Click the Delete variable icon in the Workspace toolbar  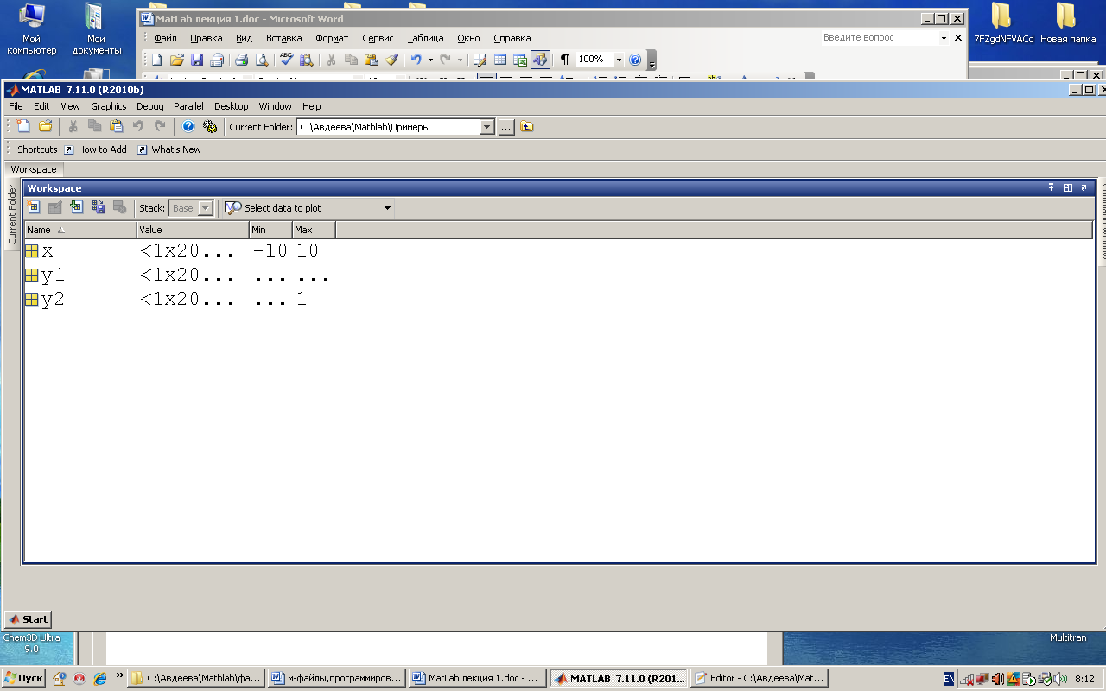[x=119, y=207]
